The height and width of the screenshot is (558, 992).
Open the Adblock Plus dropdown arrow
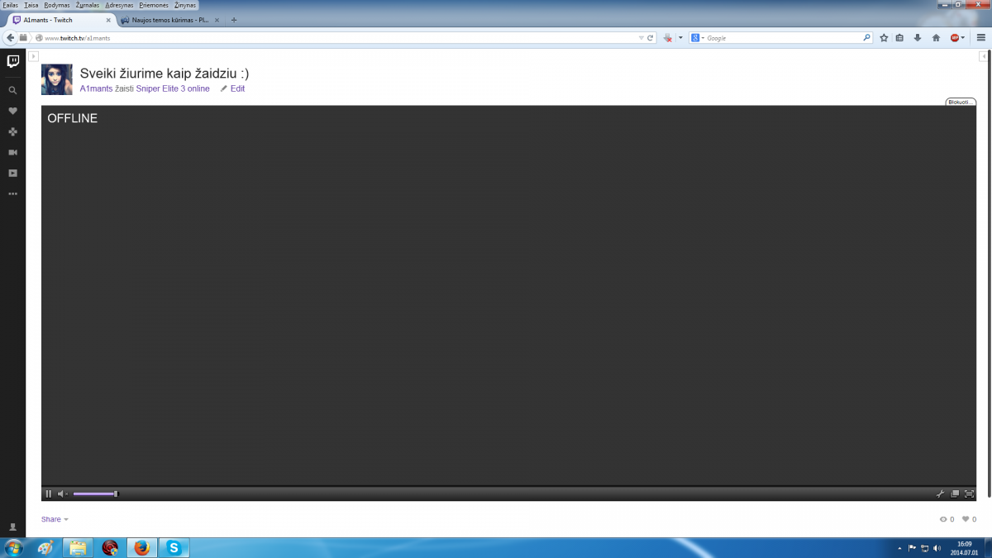coord(963,38)
